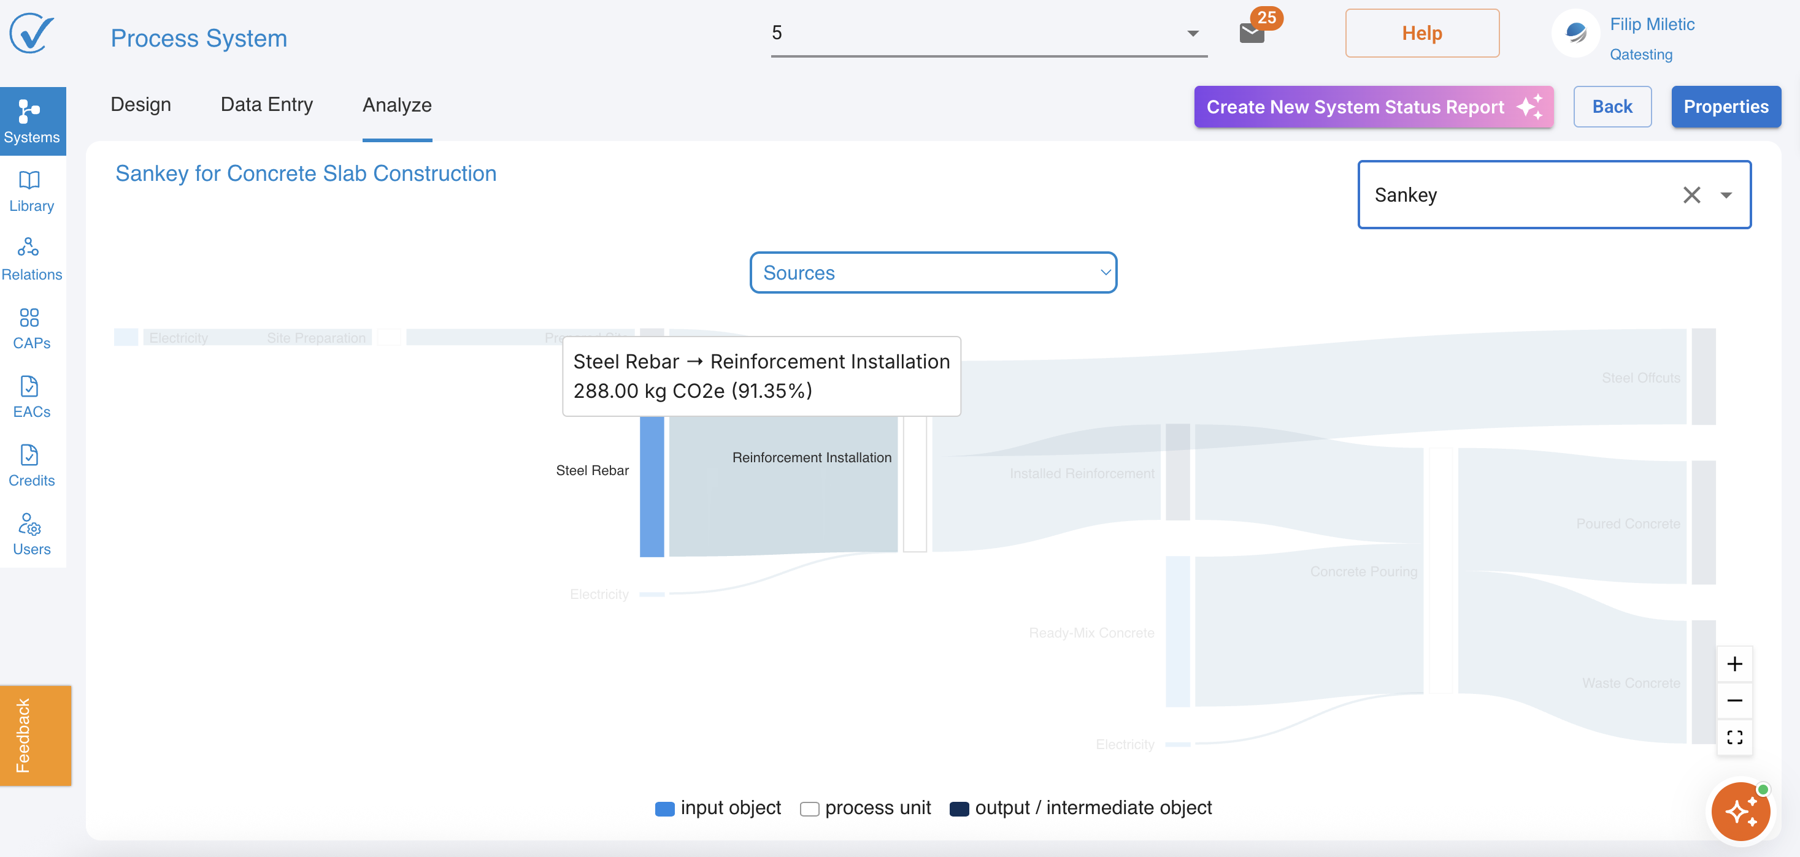This screenshot has width=1800, height=857.
Task: Zoom in on the Sankey diagram
Action: pyautogui.click(x=1734, y=663)
